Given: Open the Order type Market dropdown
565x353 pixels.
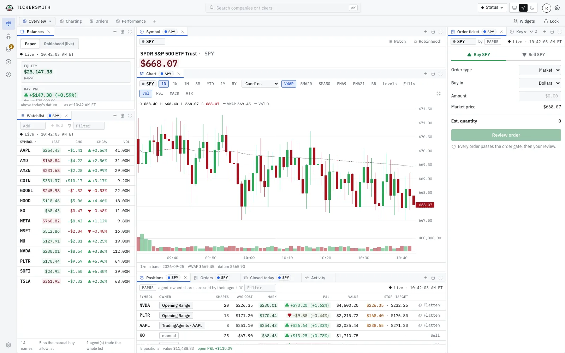Looking at the screenshot, I should point(540,70).
